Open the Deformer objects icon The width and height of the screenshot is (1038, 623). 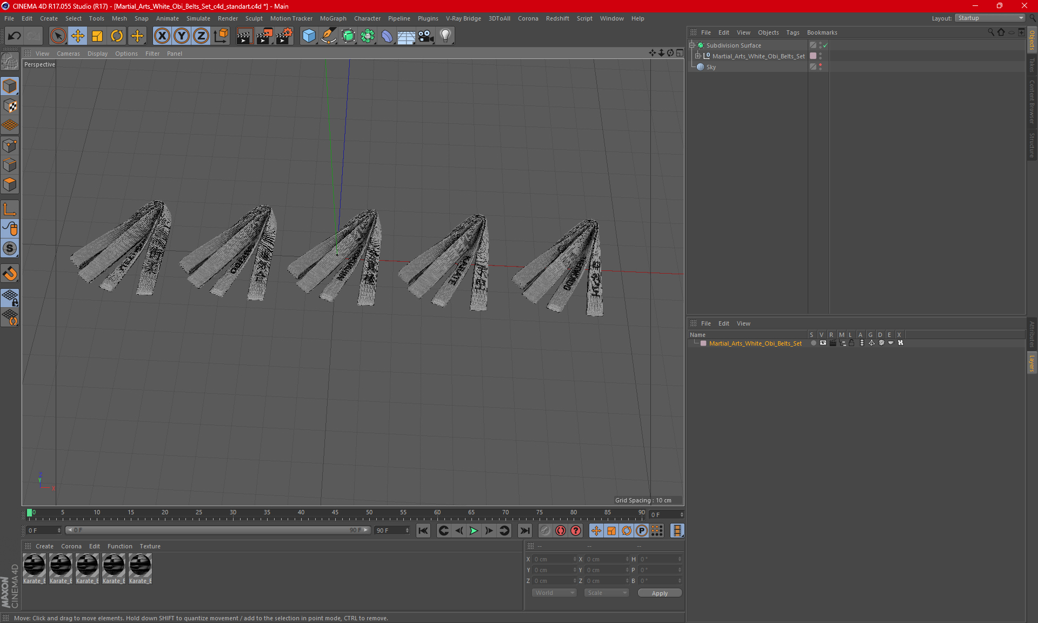point(387,36)
